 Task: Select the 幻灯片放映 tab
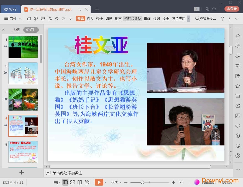(x=133, y=19)
